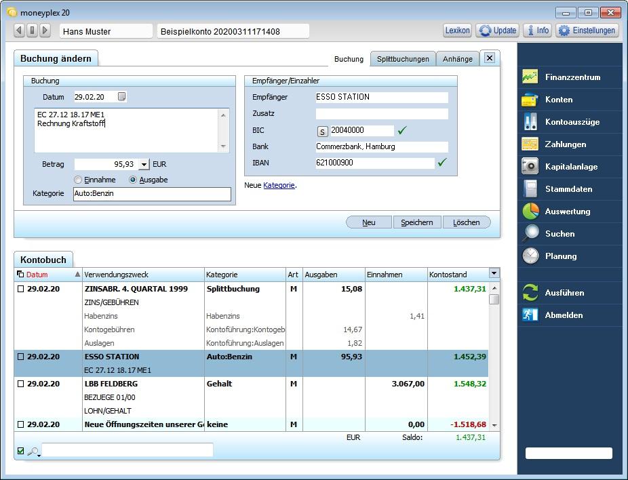Open the Konten section in the sidebar
This screenshot has width=628, height=480.
[560, 100]
